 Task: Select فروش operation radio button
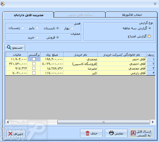tap(58, 37)
